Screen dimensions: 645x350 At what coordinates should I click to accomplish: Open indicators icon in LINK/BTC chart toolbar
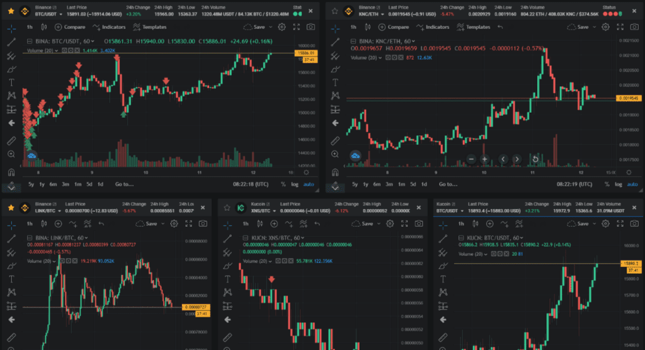[x=73, y=223]
